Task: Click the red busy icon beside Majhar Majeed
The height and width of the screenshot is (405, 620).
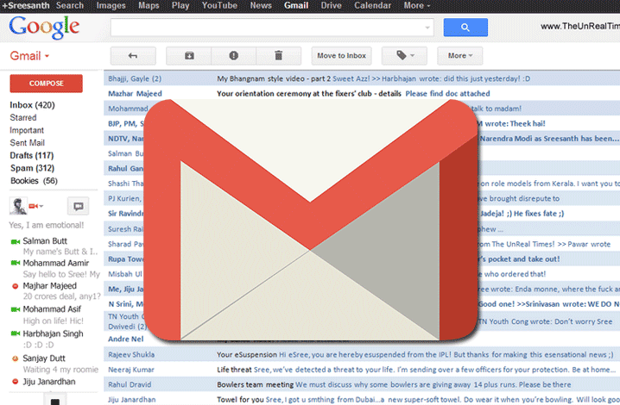Action: (x=16, y=286)
